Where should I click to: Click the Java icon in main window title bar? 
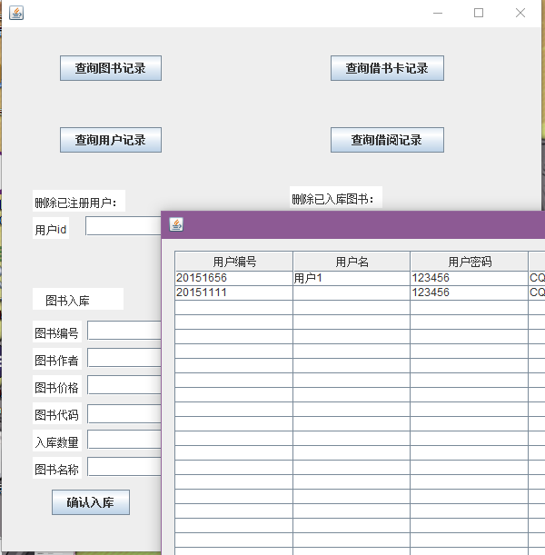click(16, 13)
